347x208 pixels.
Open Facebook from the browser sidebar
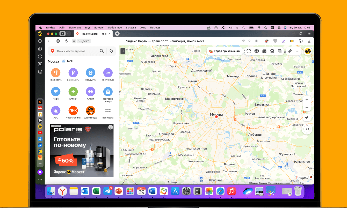[40, 139]
